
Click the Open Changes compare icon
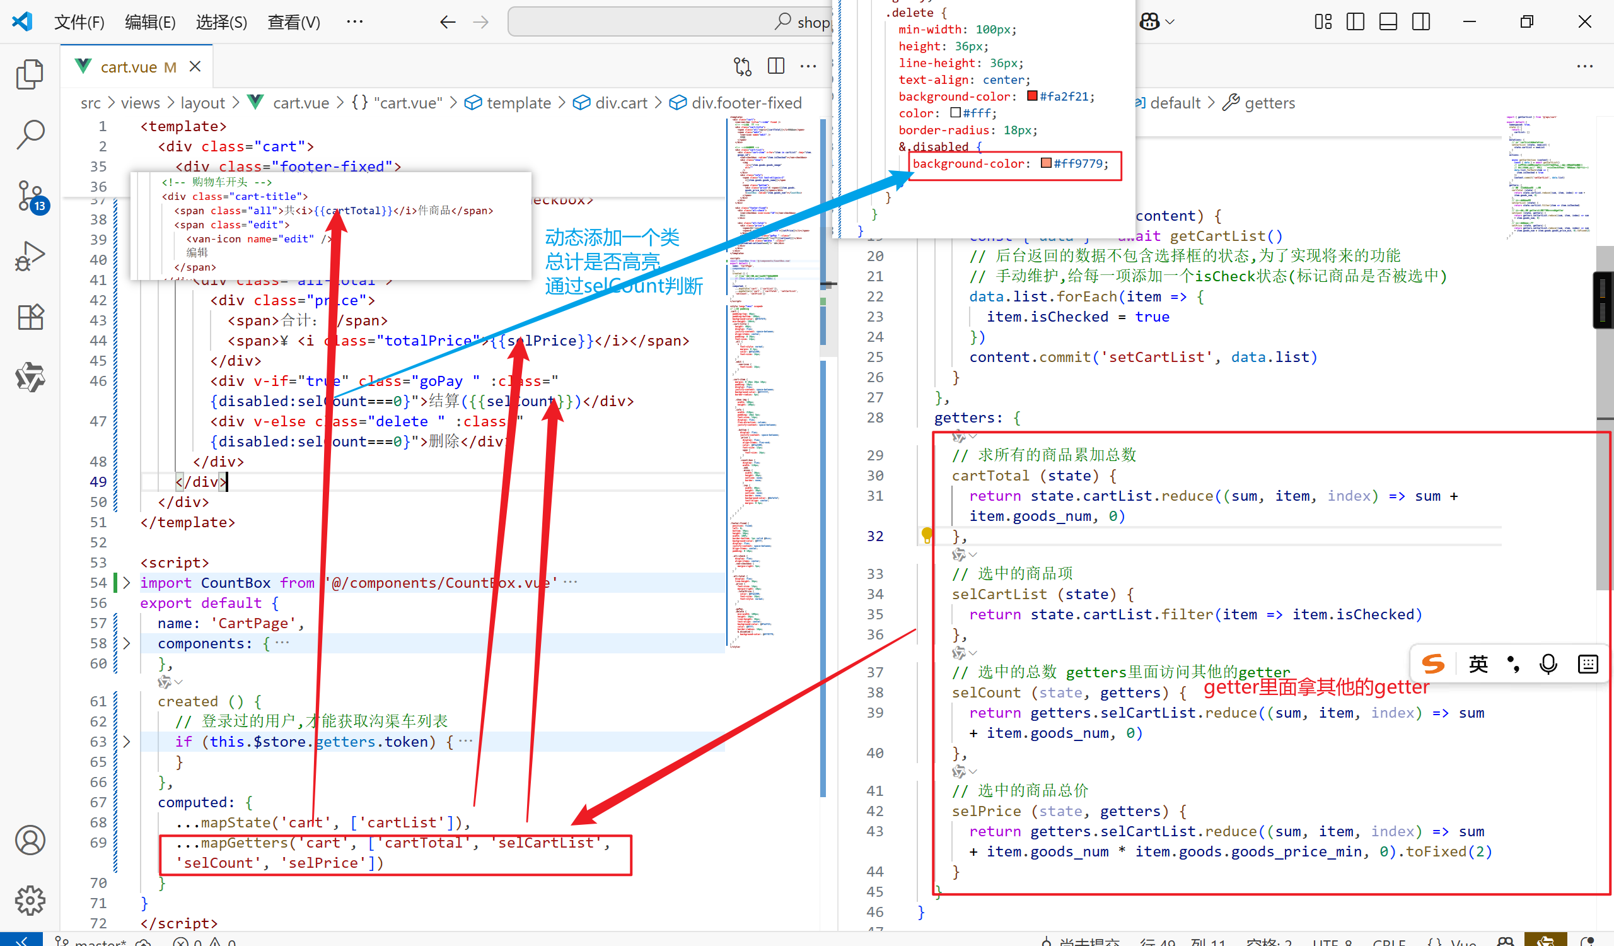(742, 67)
